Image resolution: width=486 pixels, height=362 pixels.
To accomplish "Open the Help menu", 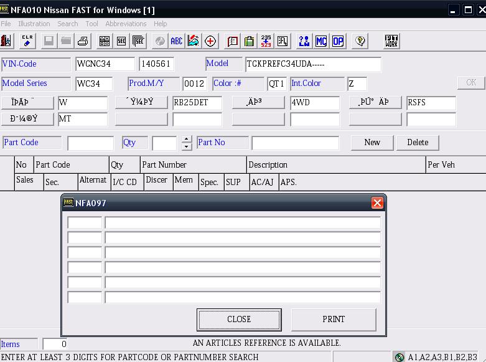I will pos(161,24).
